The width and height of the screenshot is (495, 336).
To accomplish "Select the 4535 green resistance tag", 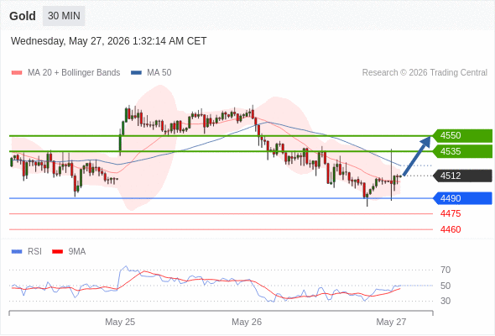I will click(462, 151).
